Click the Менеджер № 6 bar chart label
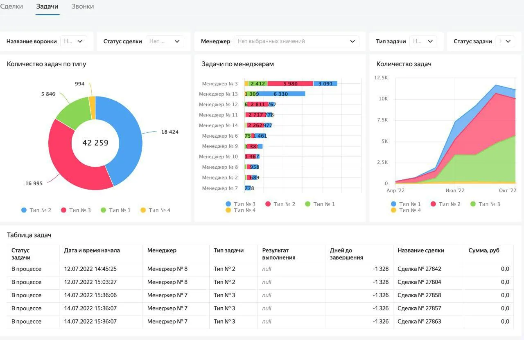 click(x=220, y=136)
